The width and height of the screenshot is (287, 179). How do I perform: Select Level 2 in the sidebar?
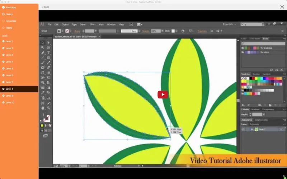[19, 48]
